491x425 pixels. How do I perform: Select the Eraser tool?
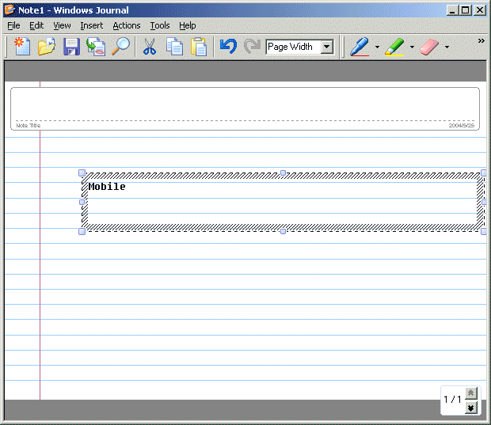point(429,47)
